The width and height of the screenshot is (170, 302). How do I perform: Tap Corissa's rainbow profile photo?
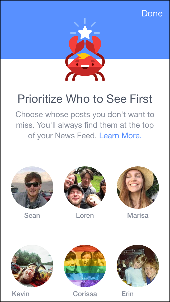85,266
